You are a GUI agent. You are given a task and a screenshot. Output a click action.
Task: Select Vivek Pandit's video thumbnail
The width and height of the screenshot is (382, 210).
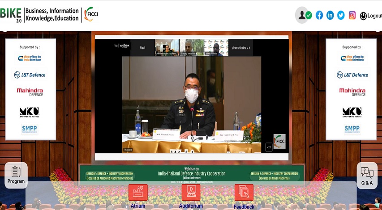click(216, 47)
